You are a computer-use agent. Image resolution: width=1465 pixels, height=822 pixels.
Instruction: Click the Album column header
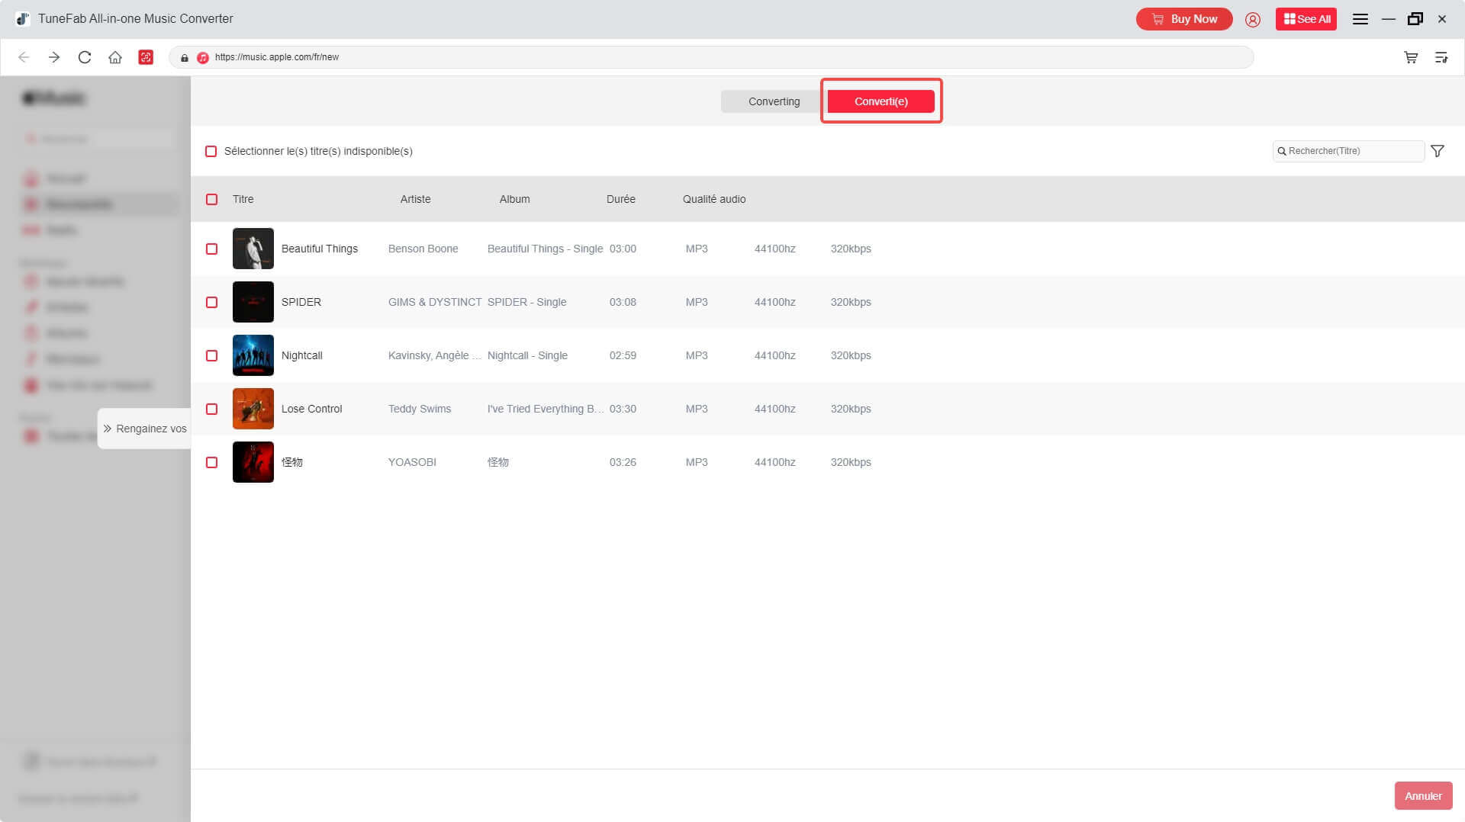pyautogui.click(x=515, y=199)
